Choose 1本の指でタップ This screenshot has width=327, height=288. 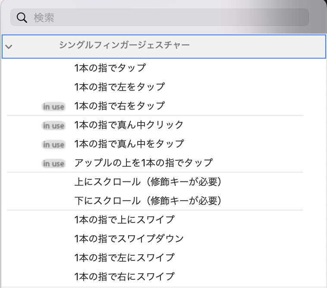110,68
